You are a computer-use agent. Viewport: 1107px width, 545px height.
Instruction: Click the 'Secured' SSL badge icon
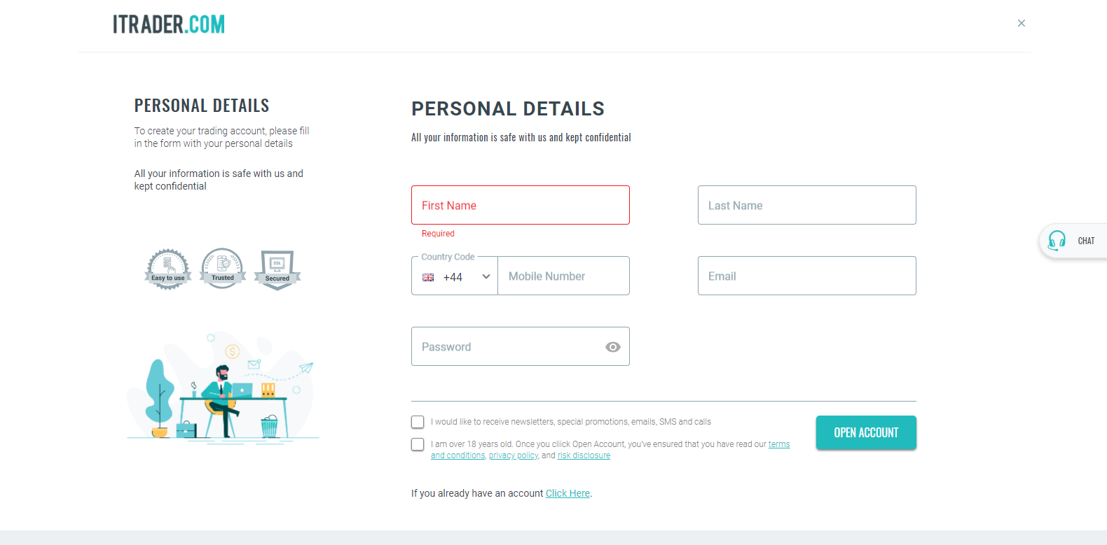pyautogui.click(x=277, y=268)
